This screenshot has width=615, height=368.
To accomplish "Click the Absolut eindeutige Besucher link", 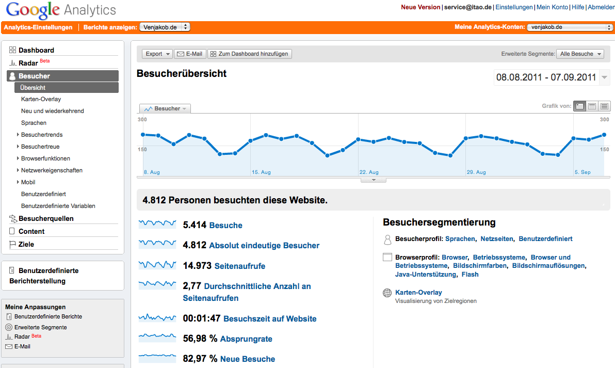I will tap(264, 246).
